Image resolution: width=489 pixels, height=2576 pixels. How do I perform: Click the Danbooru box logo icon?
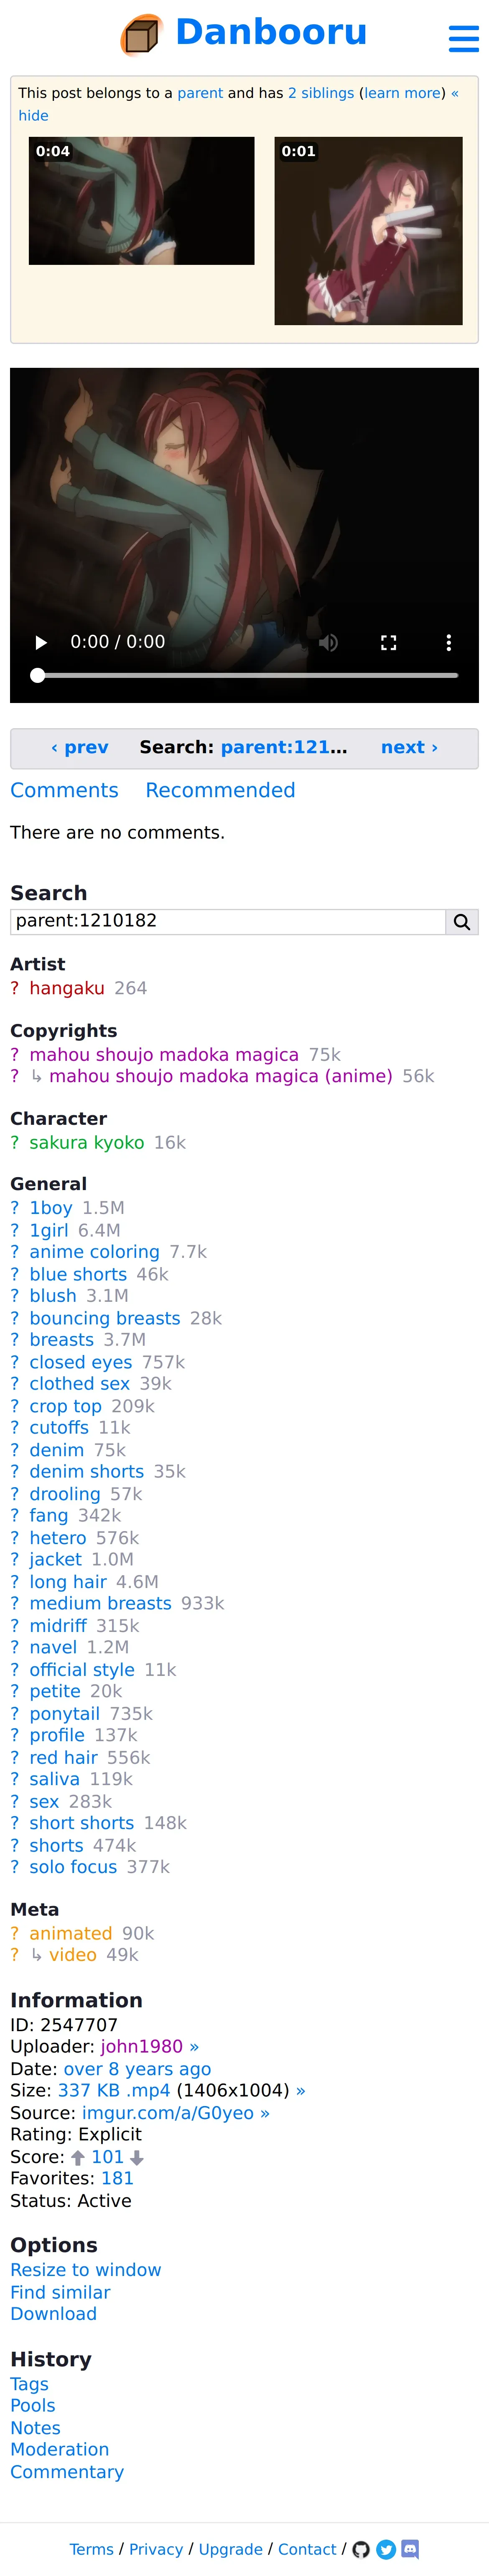click(x=141, y=35)
